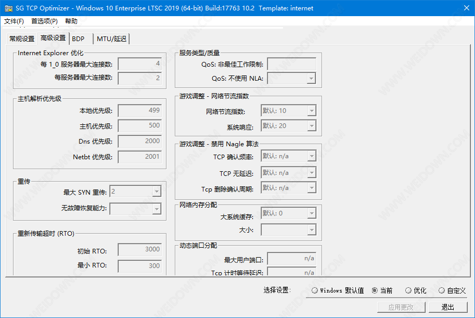475x318 pixels.
Task: Click the 最小 RTO value field
Action: point(140,266)
